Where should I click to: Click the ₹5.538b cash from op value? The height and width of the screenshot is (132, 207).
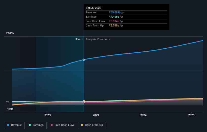(114, 26)
